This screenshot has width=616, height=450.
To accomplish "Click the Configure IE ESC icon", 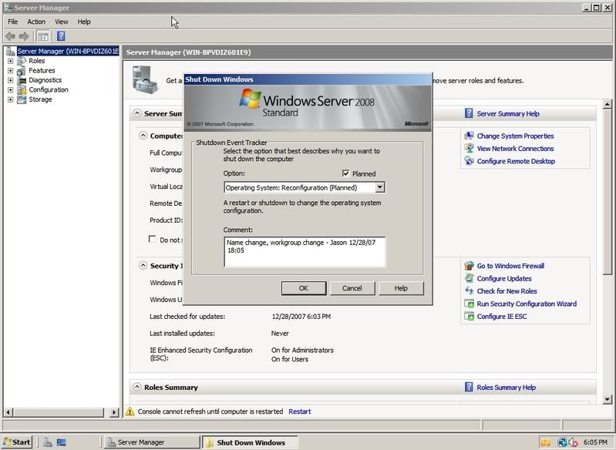I will click(x=469, y=316).
